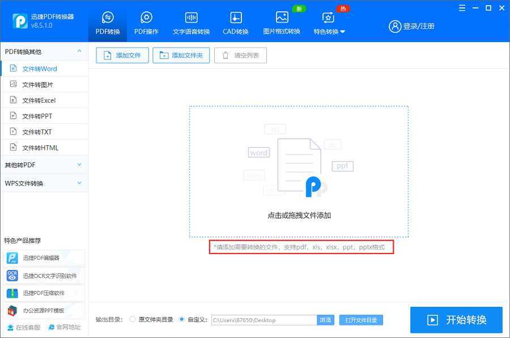Open 迅捷PDF编辑器 product recommendation
The width and height of the screenshot is (510, 338).
(x=45, y=258)
